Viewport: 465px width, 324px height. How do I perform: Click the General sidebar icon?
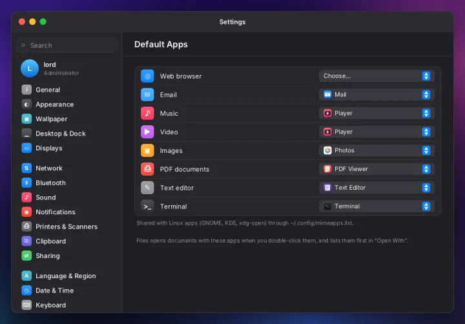(x=26, y=90)
